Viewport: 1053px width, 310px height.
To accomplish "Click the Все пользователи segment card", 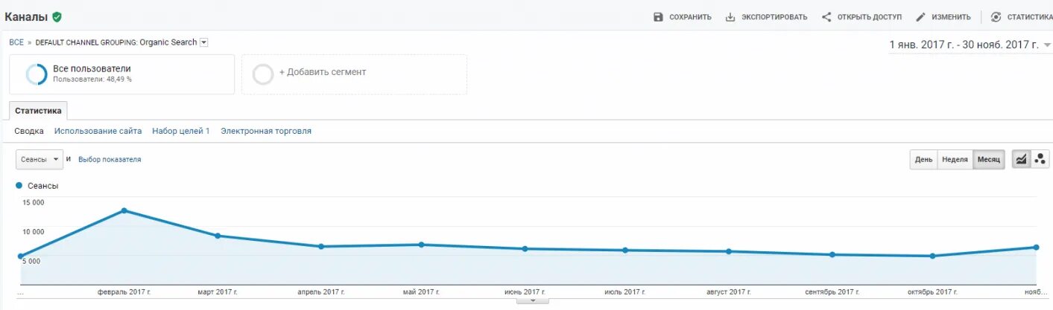I will 121,74.
